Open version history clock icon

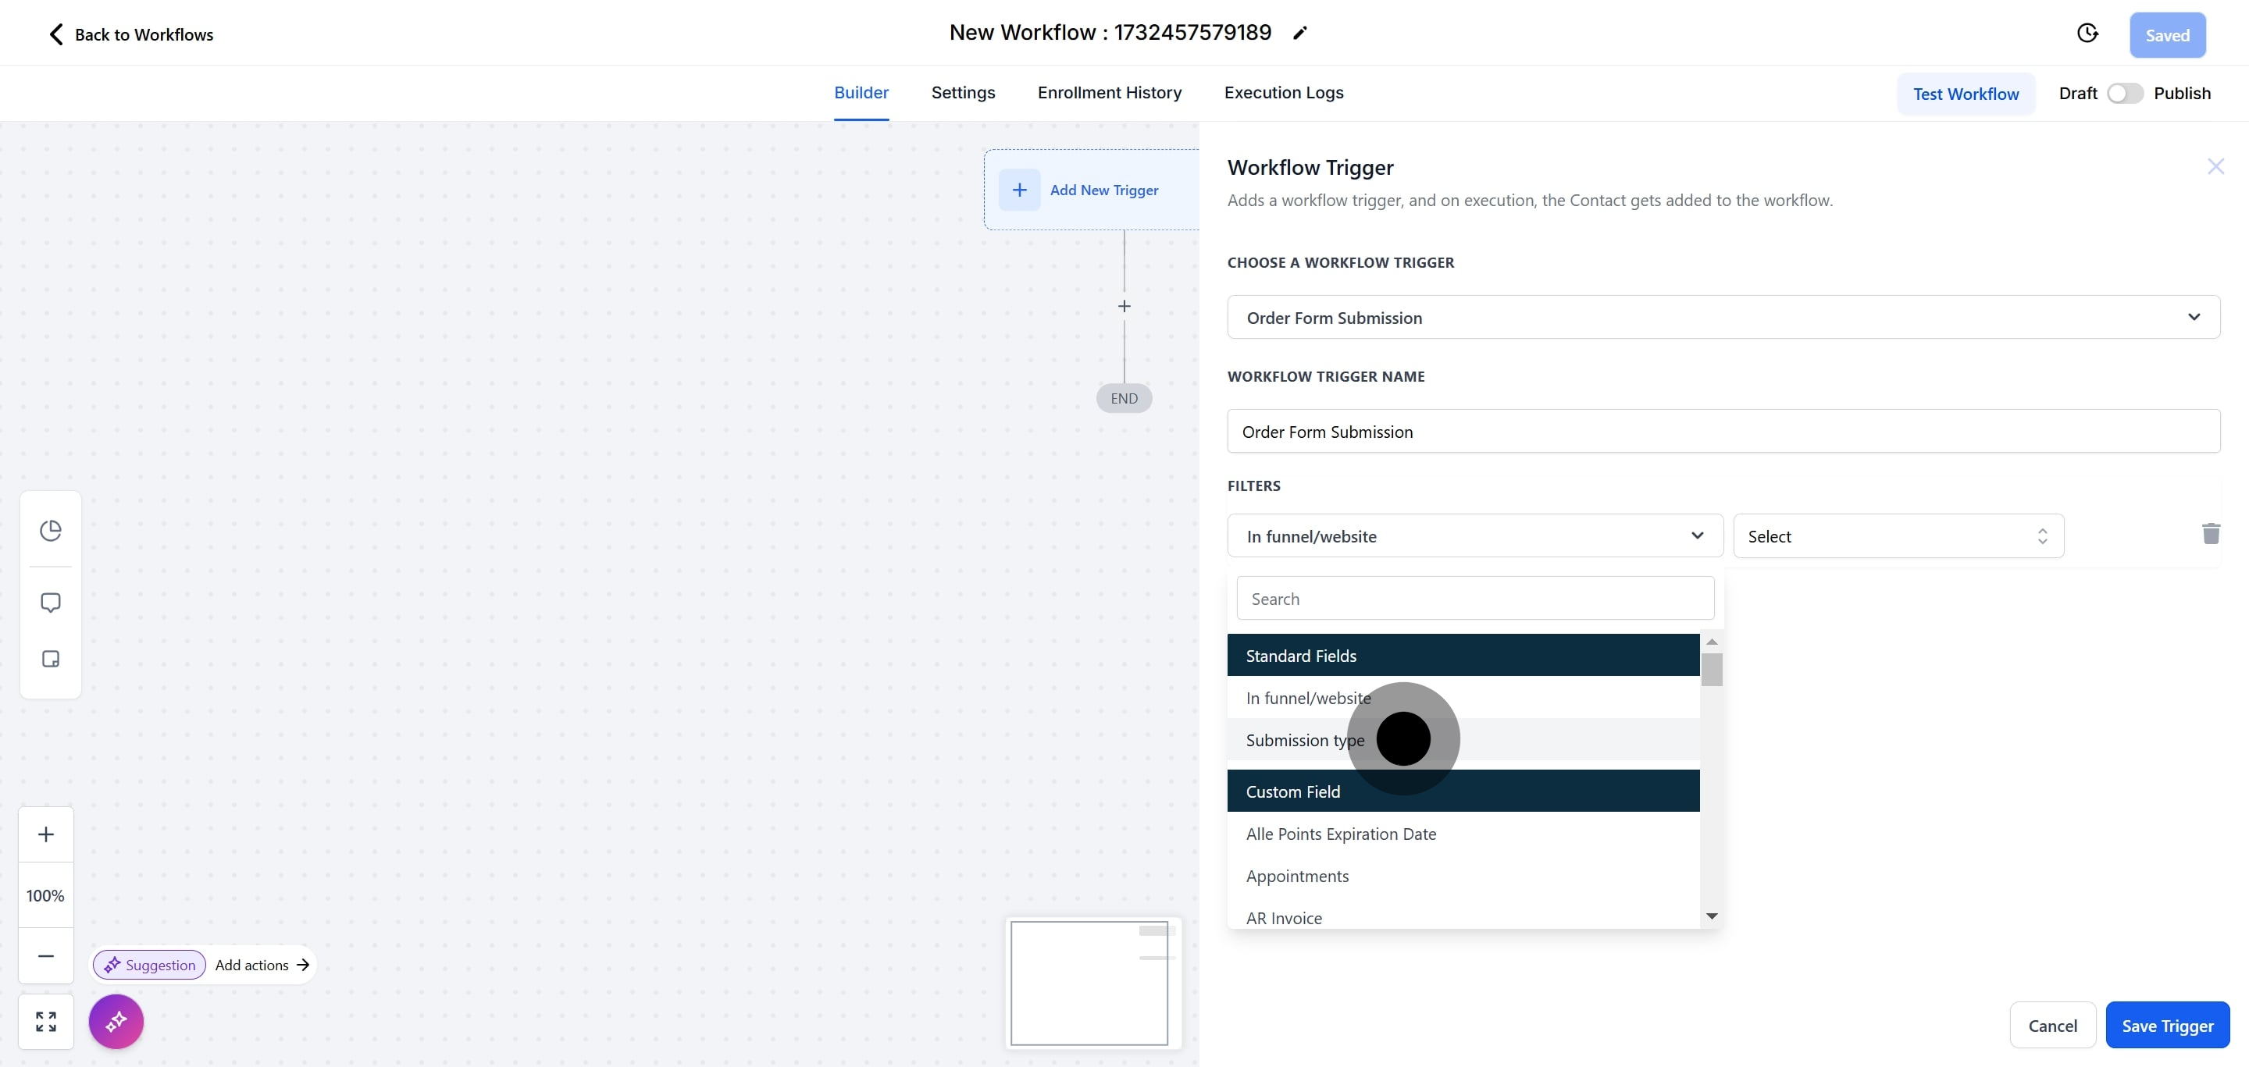coord(2087,33)
